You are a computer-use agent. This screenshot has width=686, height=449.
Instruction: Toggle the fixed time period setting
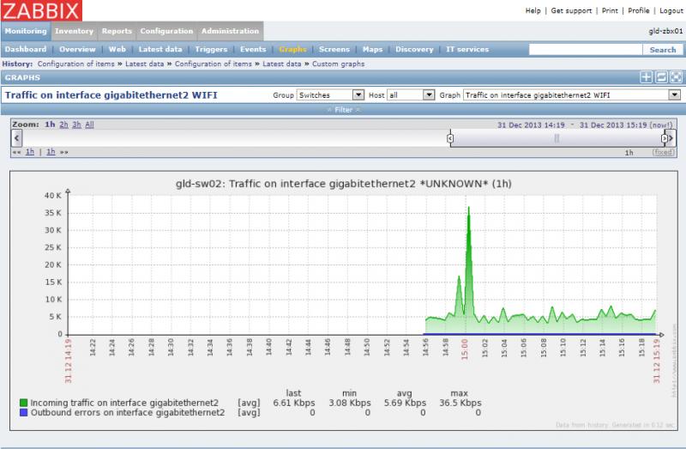(x=663, y=152)
